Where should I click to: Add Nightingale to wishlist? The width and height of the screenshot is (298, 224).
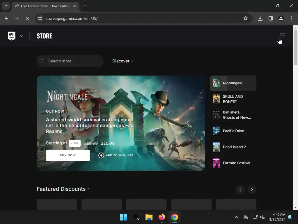(116, 155)
